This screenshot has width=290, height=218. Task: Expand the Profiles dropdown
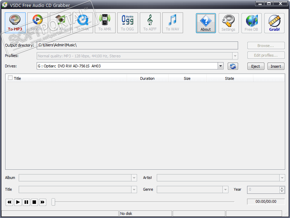pos(235,56)
